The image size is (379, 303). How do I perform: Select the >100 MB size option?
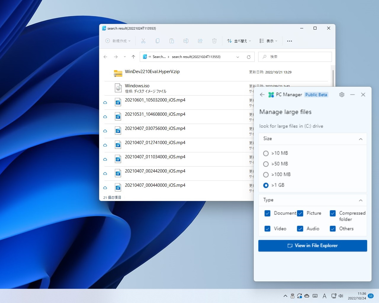click(266, 175)
